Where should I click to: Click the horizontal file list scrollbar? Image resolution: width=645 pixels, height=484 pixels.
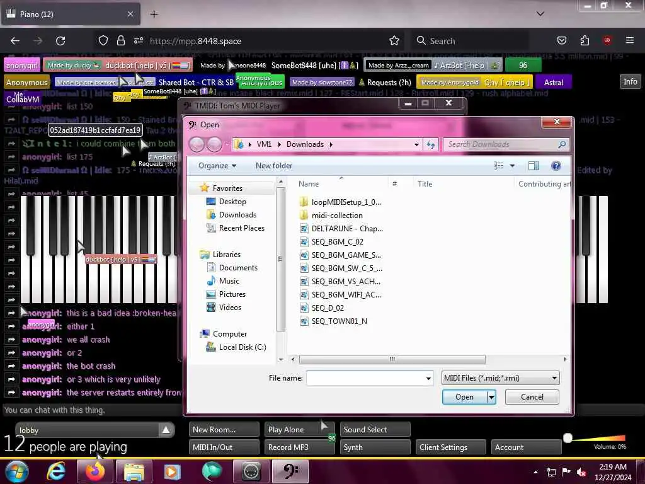(x=392, y=359)
